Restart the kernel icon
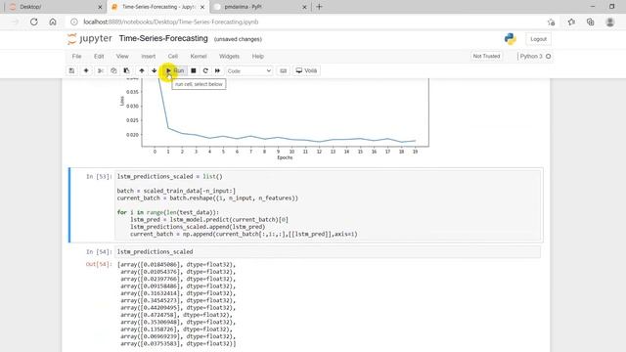 tap(205, 70)
